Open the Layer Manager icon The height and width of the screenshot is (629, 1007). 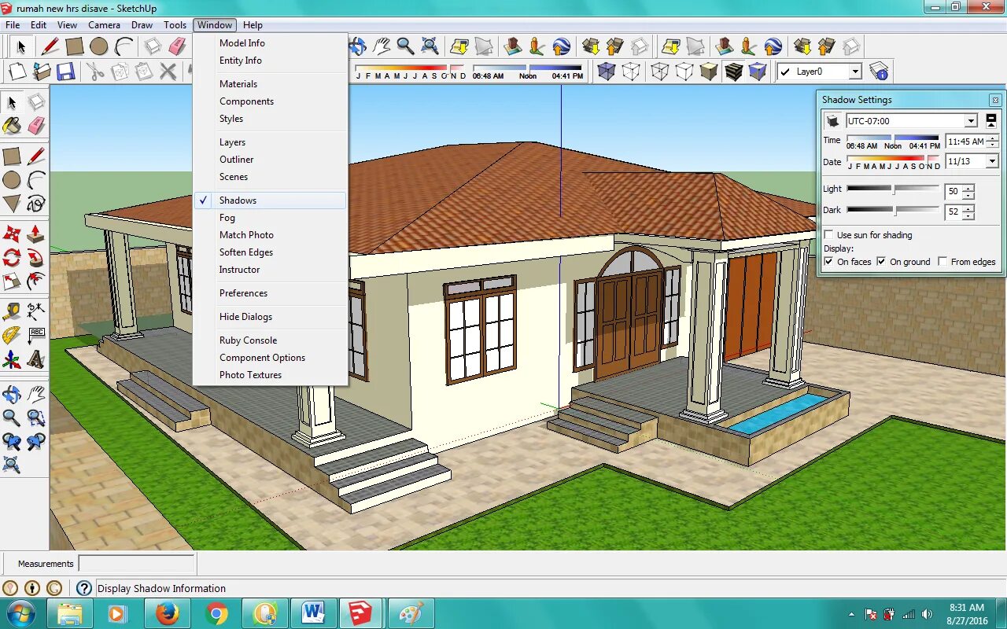click(879, 72)
